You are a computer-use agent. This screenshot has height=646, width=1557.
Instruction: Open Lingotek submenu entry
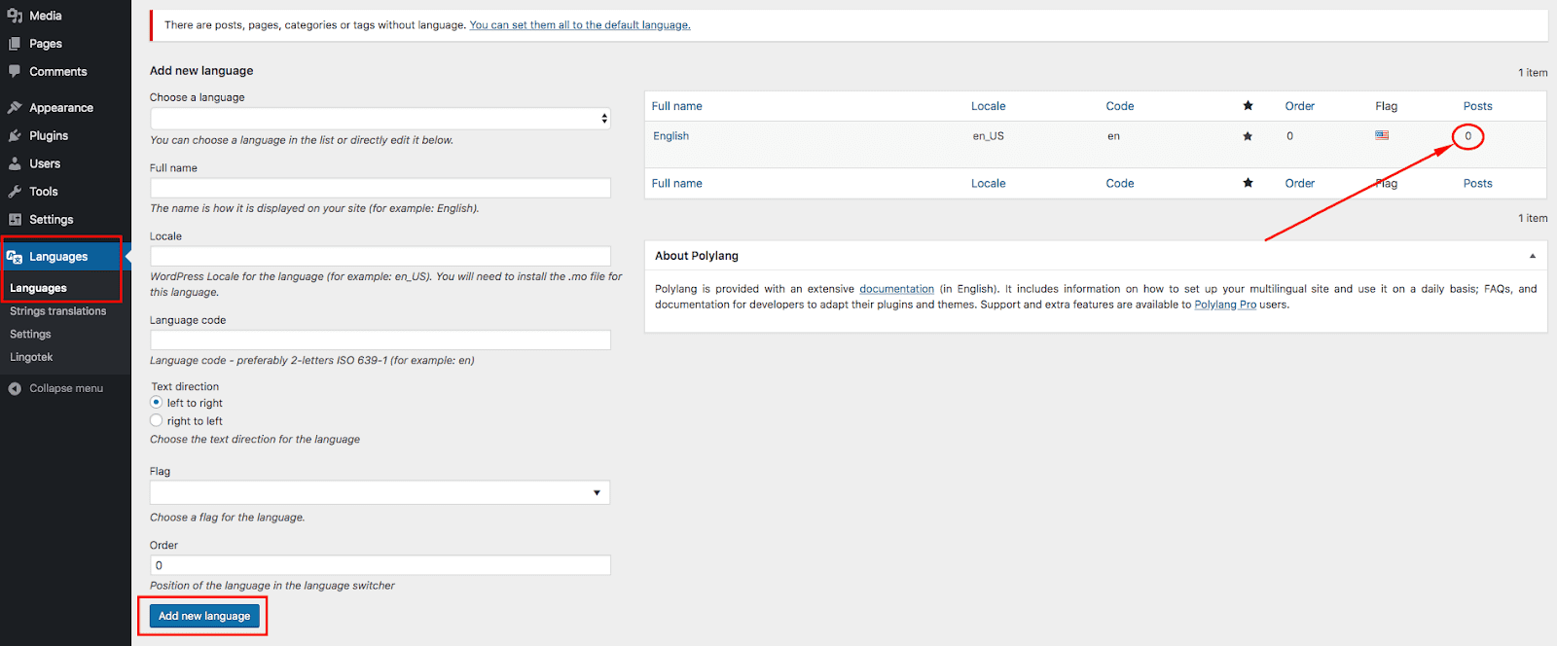pos(31,357)
